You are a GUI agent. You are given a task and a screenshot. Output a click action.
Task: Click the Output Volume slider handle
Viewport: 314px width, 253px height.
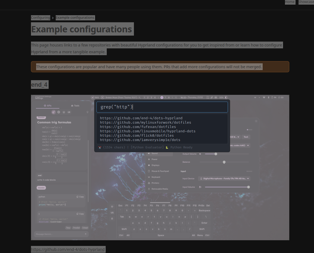(x=216, y=154)
